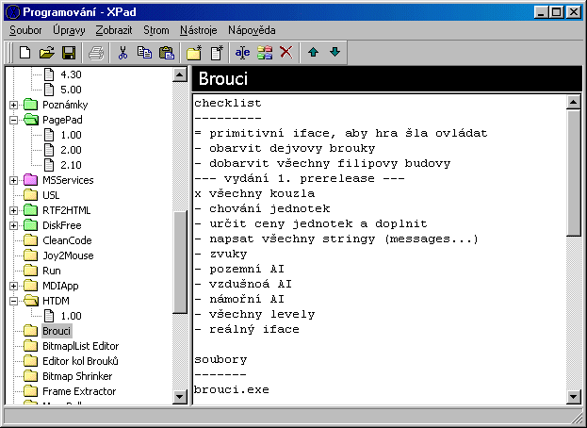Open the Soubor menu

coord(25,30)
